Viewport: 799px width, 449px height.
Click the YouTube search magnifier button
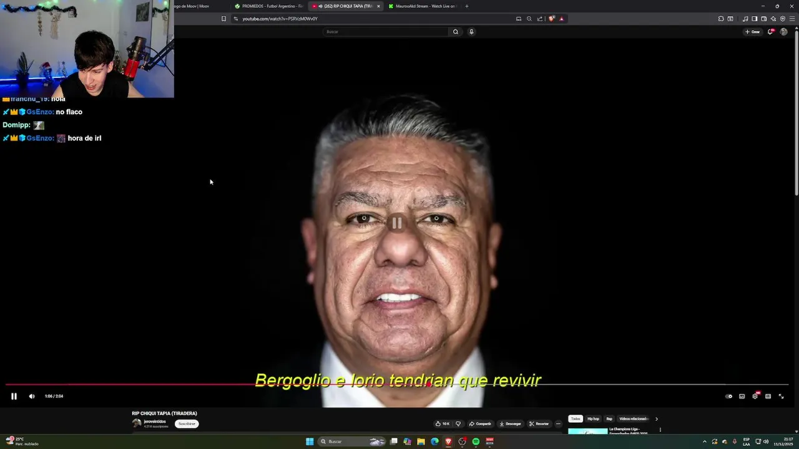click(456, 31)
